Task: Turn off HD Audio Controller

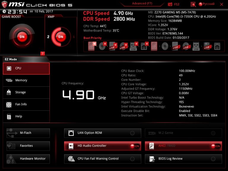Action: (x=102, y=146)
